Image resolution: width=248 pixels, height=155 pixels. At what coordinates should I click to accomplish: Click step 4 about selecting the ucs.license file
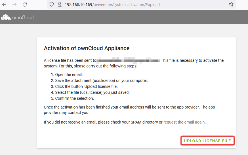tap(93, 92)
